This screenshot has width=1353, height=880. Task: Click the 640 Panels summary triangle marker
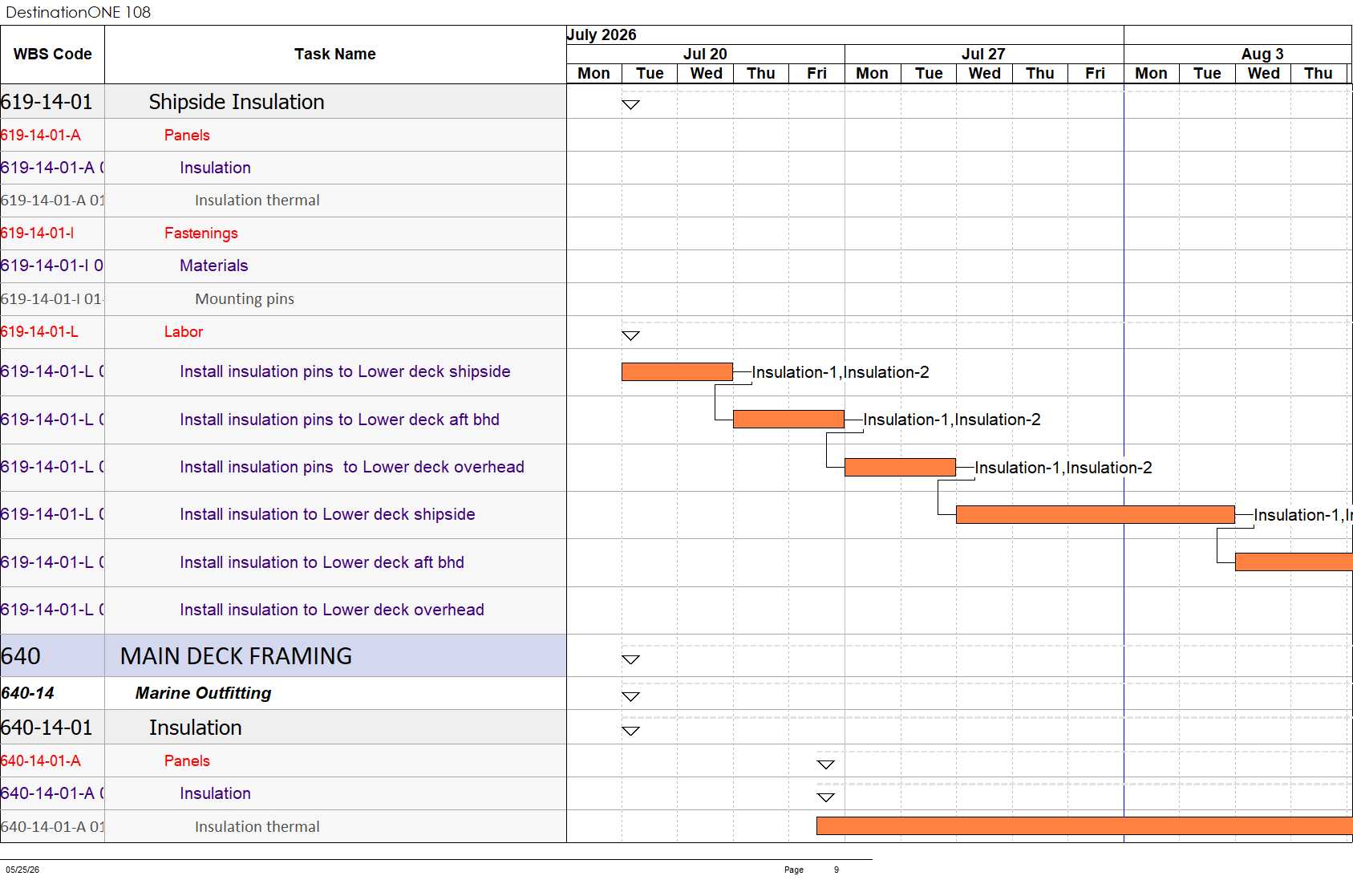(825, 764)
